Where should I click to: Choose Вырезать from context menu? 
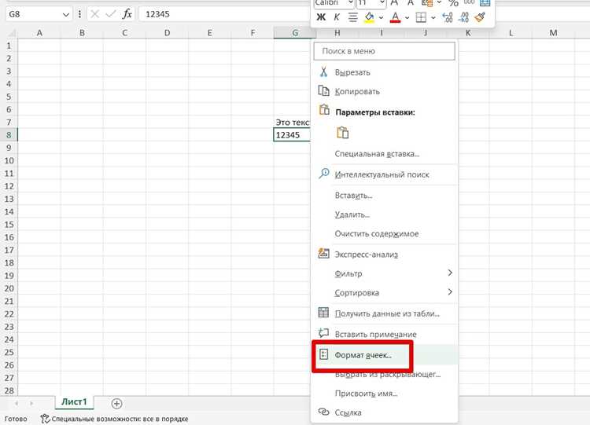coord(384,72)
